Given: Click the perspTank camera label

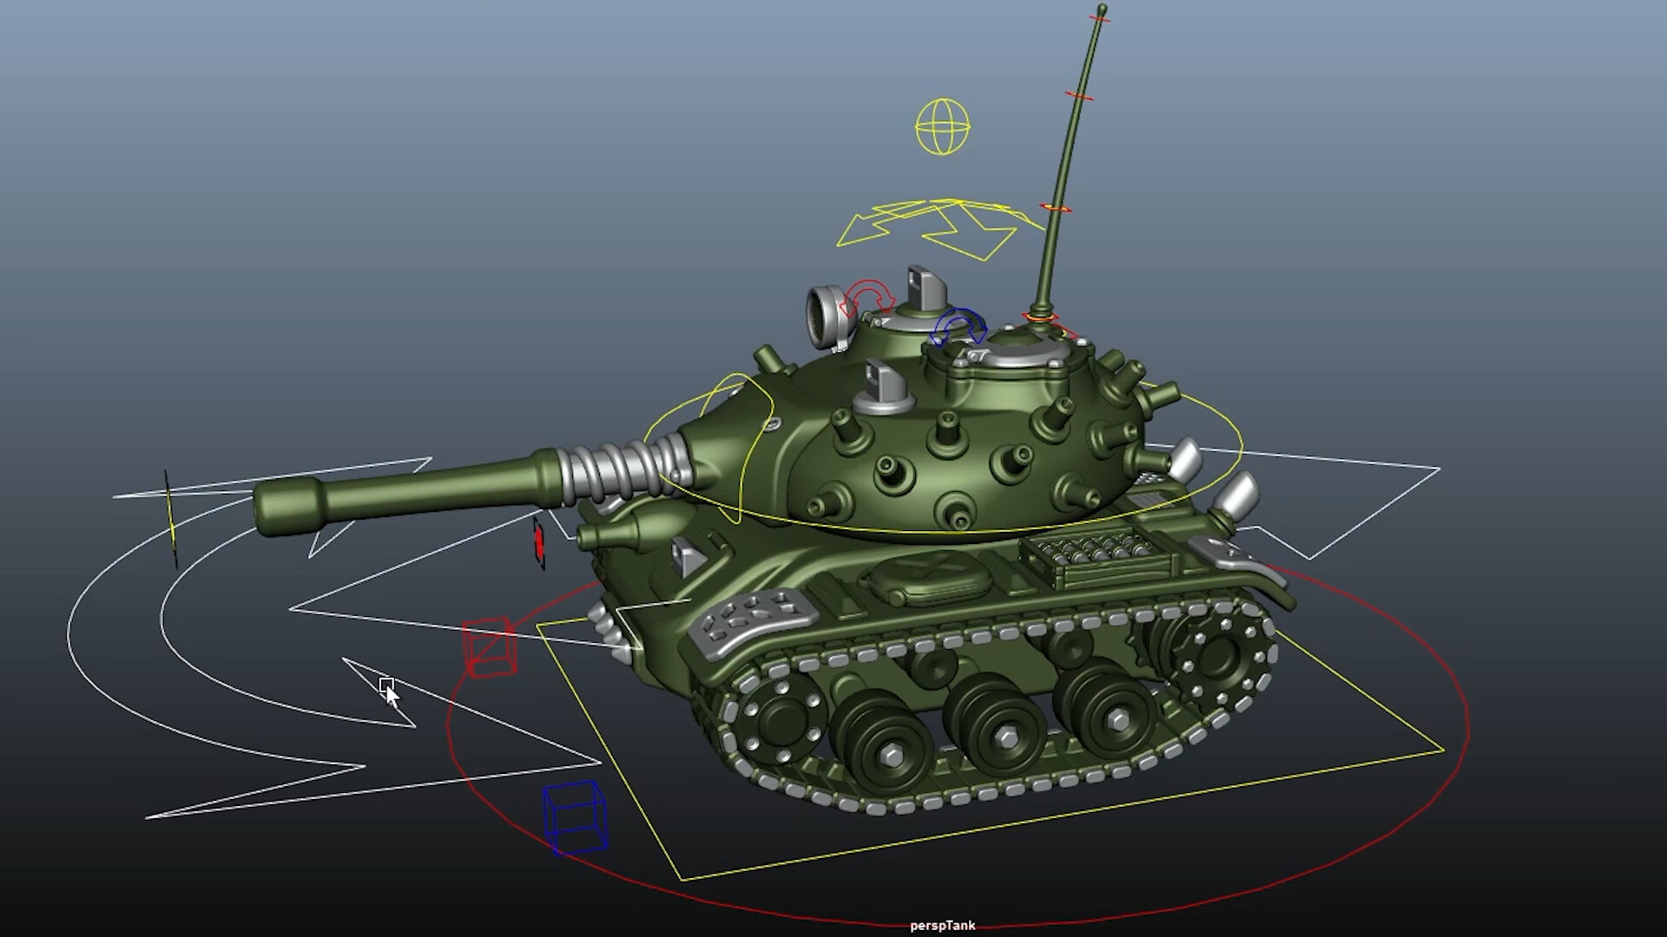Looking at the screenshot, I should pos(942,926).
